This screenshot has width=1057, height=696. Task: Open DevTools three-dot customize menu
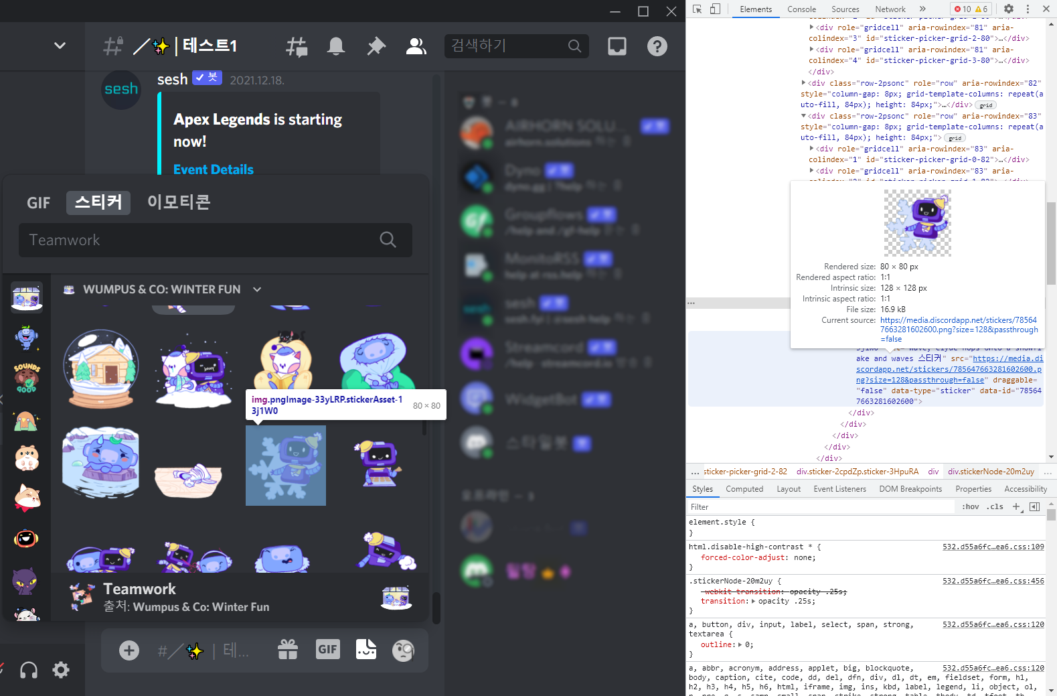(x=1028, y=9)
